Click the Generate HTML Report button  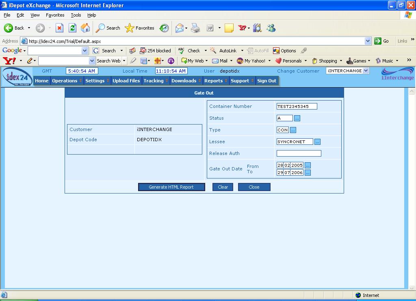coord(171,187)
